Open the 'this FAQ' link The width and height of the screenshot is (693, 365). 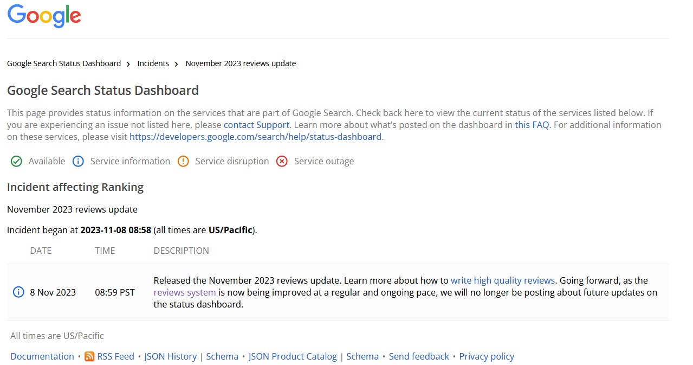[532, 125]
